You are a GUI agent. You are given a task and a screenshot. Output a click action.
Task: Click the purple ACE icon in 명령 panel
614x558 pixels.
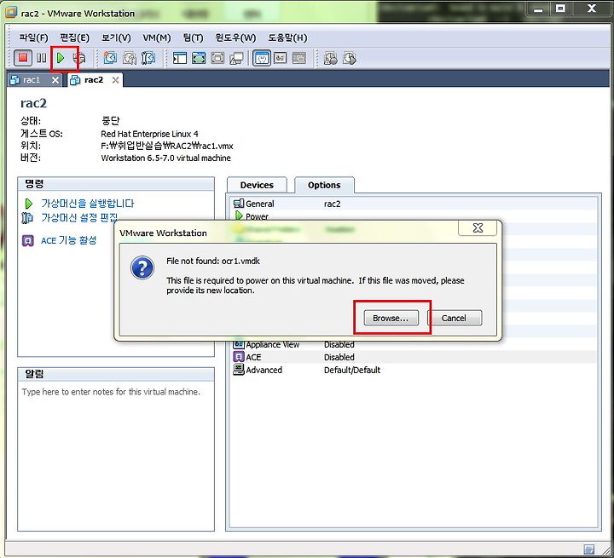click(x=27, y=240)
